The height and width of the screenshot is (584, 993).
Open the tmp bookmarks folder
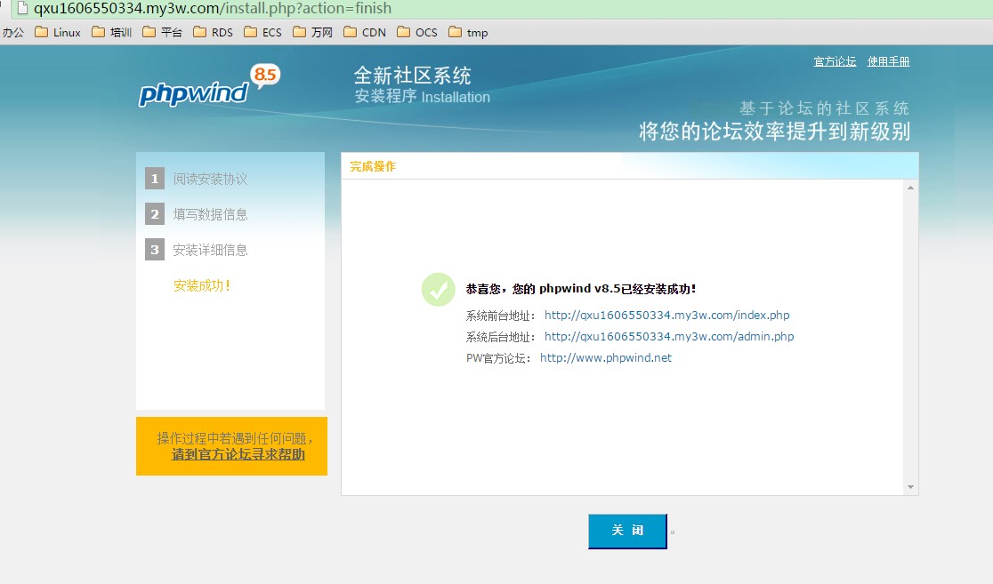(468, 32)
